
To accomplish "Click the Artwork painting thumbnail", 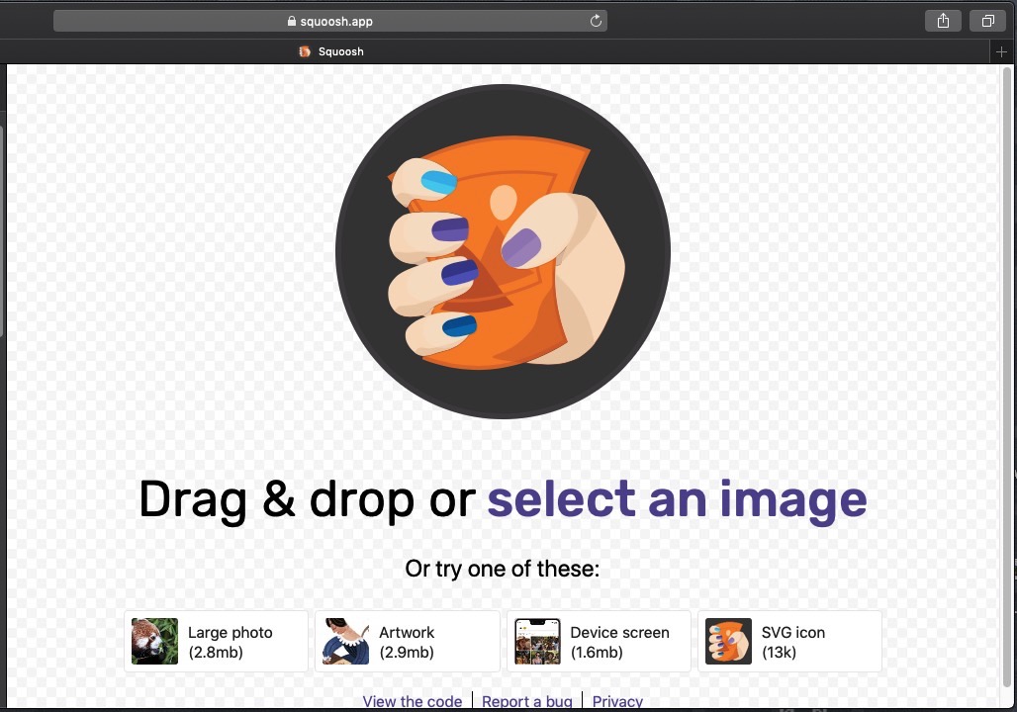I will coord(346,642).
